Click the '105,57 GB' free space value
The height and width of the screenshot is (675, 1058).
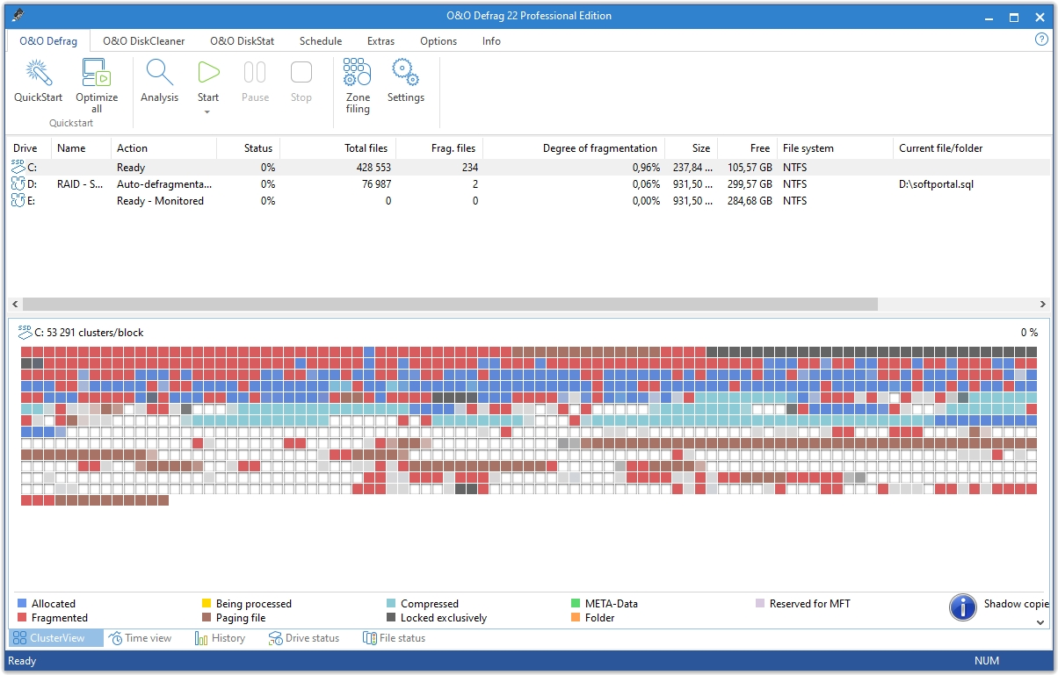click(750, 168)
